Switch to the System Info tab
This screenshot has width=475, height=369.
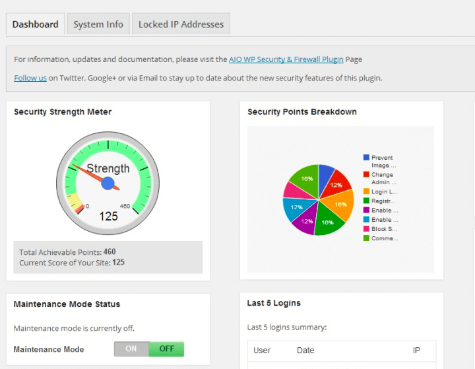[98, 24]
